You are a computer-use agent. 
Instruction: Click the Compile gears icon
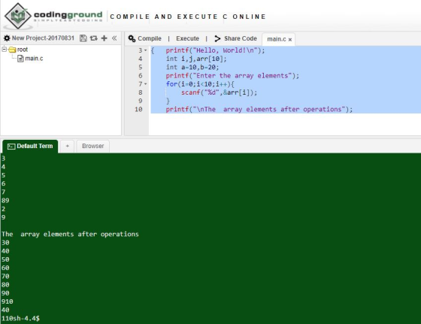click(x=132, y=38)
